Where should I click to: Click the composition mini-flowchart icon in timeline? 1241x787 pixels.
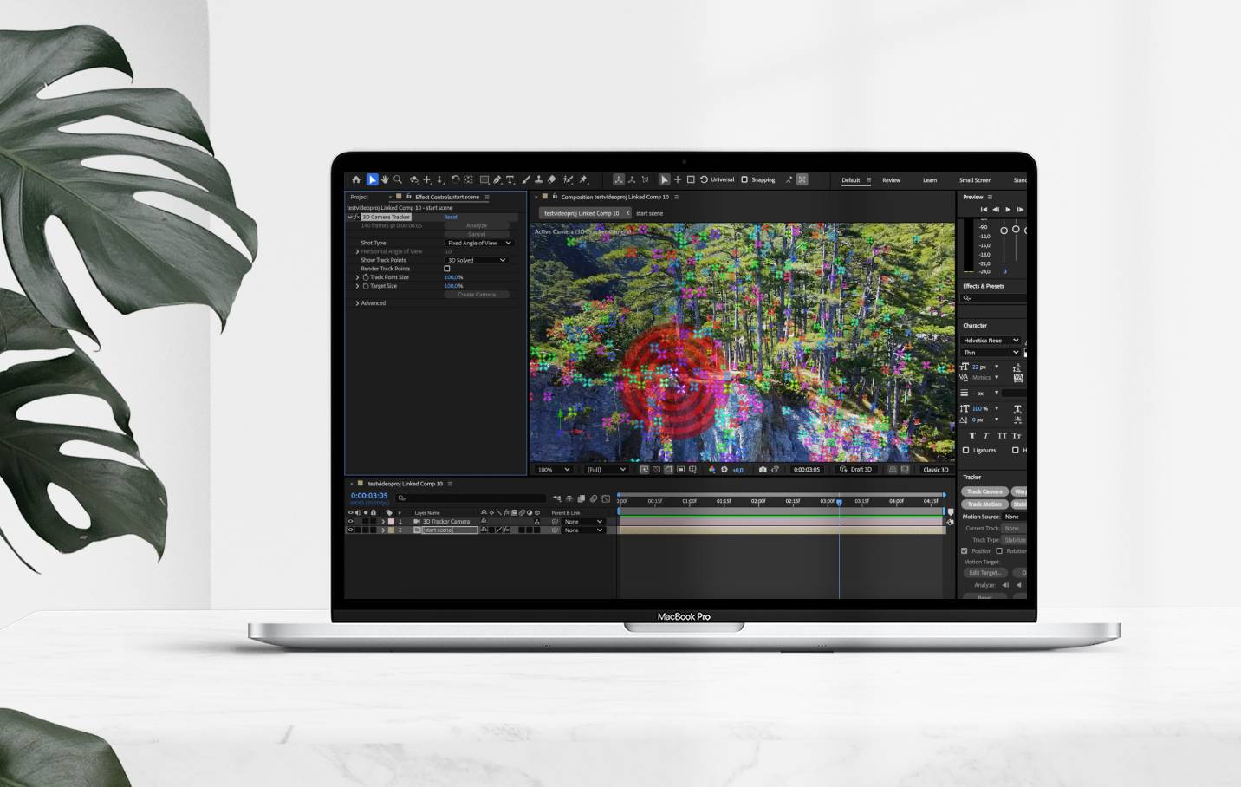click(557, 498)
